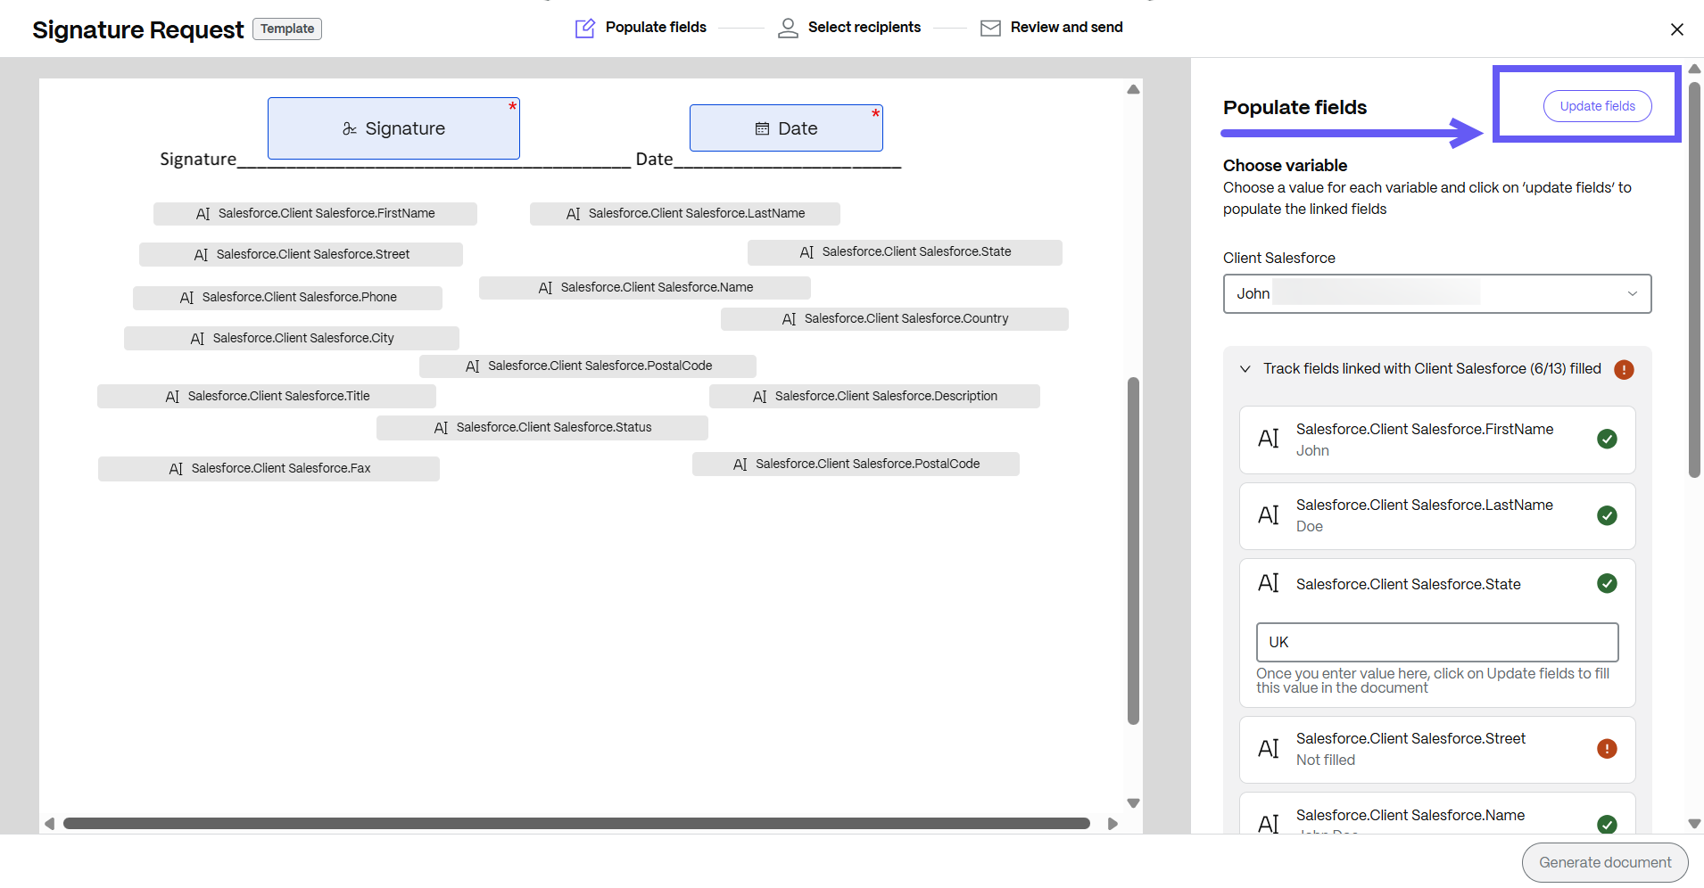This screenshot has width=1704, height=888.
Task: Click the green check on the LastName card
Action: coord(1607,515)
